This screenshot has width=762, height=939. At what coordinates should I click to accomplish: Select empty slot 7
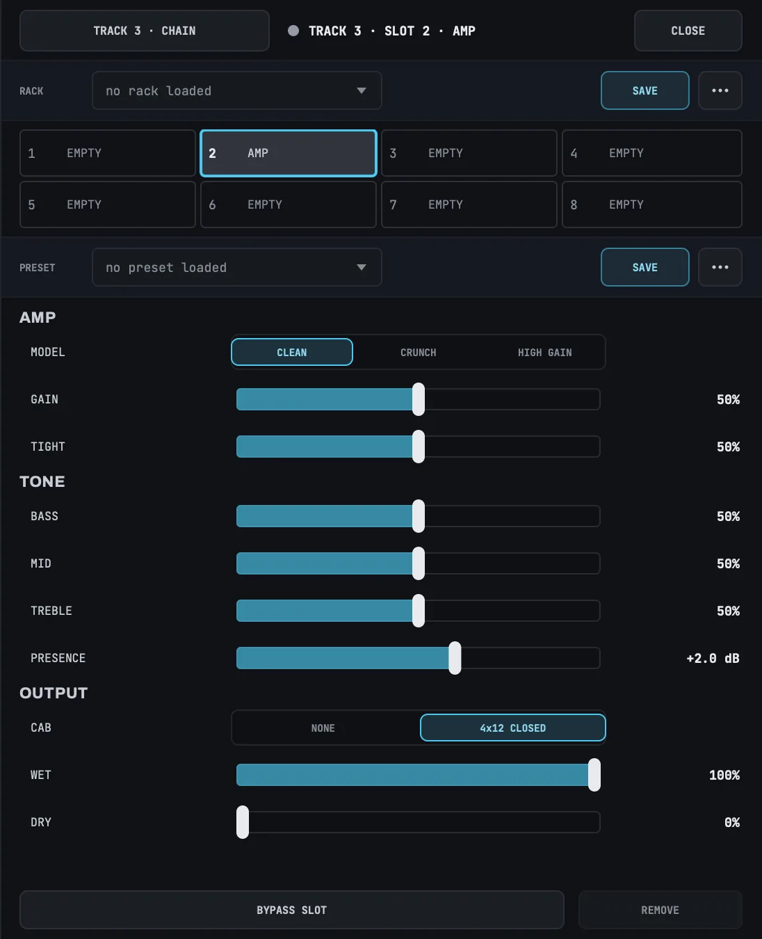pyautogui.click(x=469, y=204)
